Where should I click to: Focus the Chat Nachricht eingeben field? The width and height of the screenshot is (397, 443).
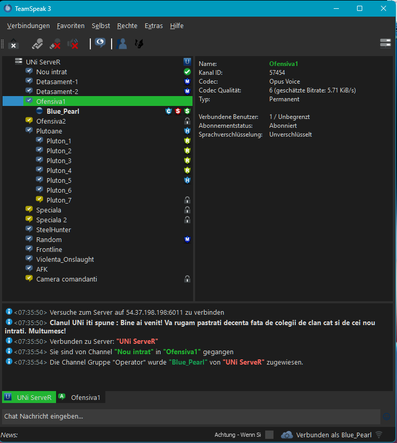click(x=191, y=417)
